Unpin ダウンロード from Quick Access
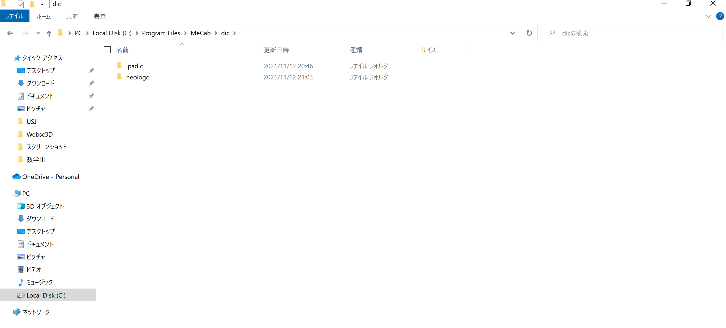 click(x=91, y=83)
